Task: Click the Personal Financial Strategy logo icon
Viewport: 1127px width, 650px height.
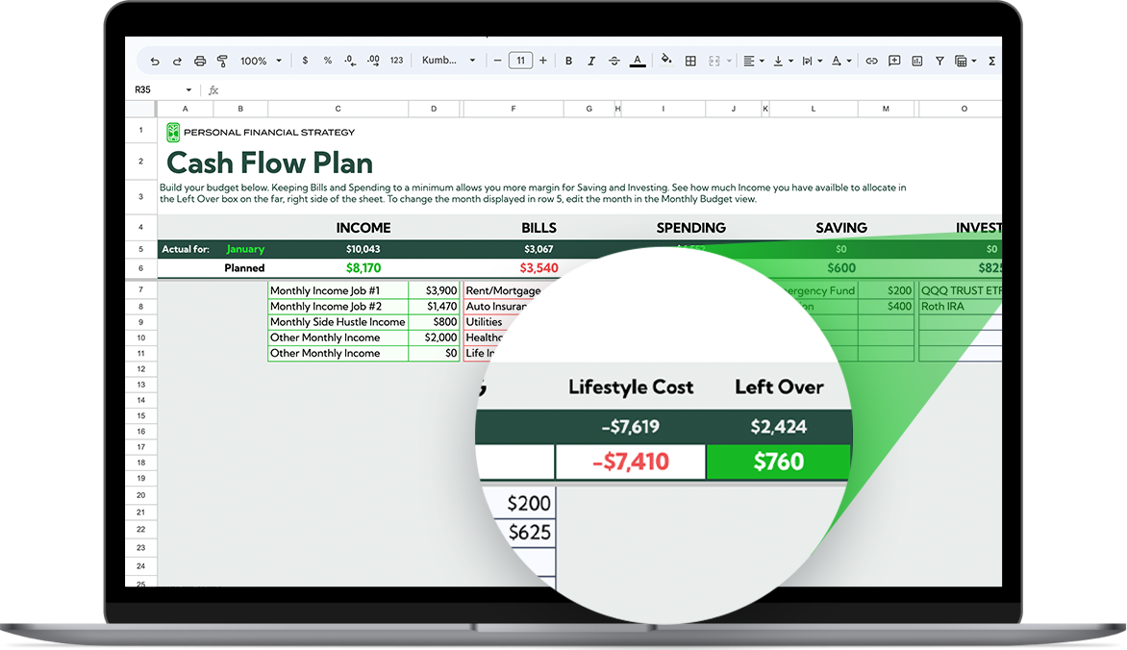Action: [x=173, y=133]
